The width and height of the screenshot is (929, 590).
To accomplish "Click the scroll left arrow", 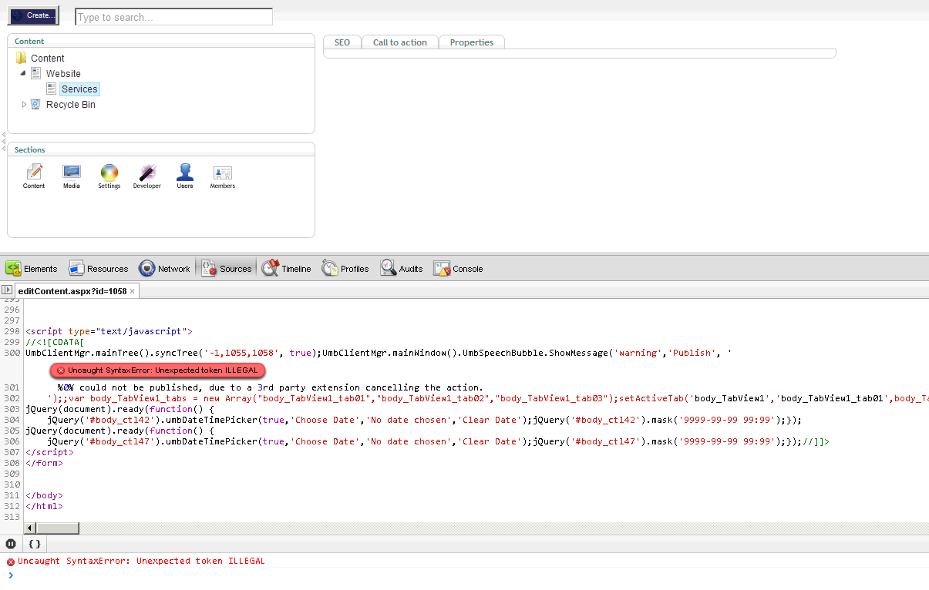I will [x=31, y=528].
